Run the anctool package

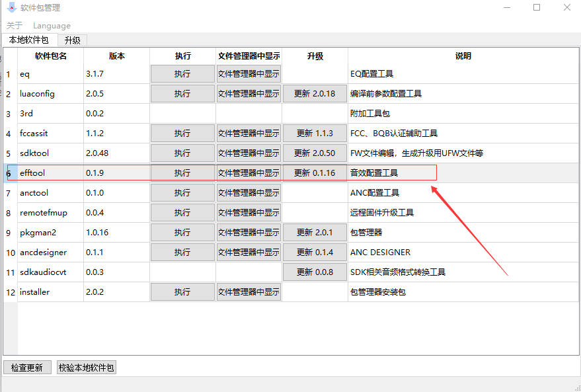[182, 192]
